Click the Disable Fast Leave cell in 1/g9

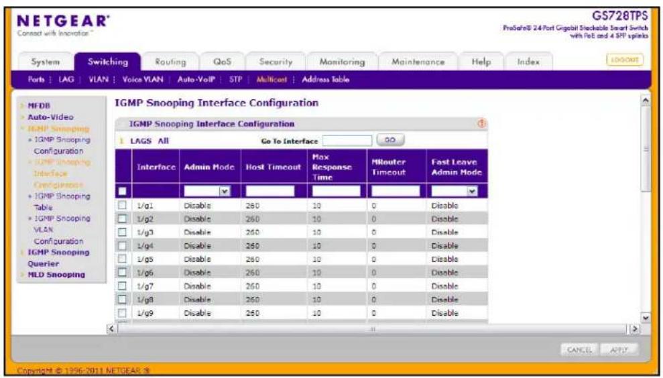[444, 313]
